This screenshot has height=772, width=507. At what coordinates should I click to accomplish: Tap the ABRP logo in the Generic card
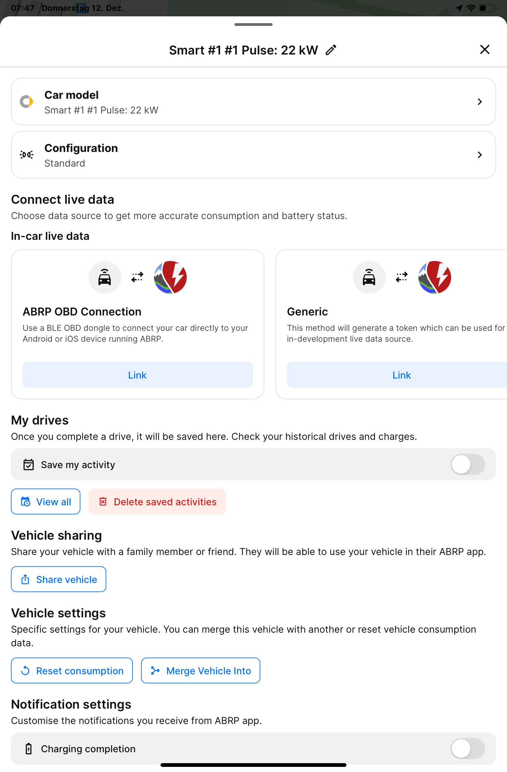tap(434, 277)
